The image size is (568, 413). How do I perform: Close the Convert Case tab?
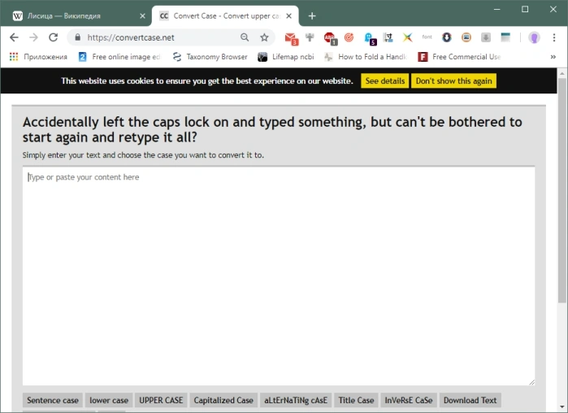coord(288,16)
